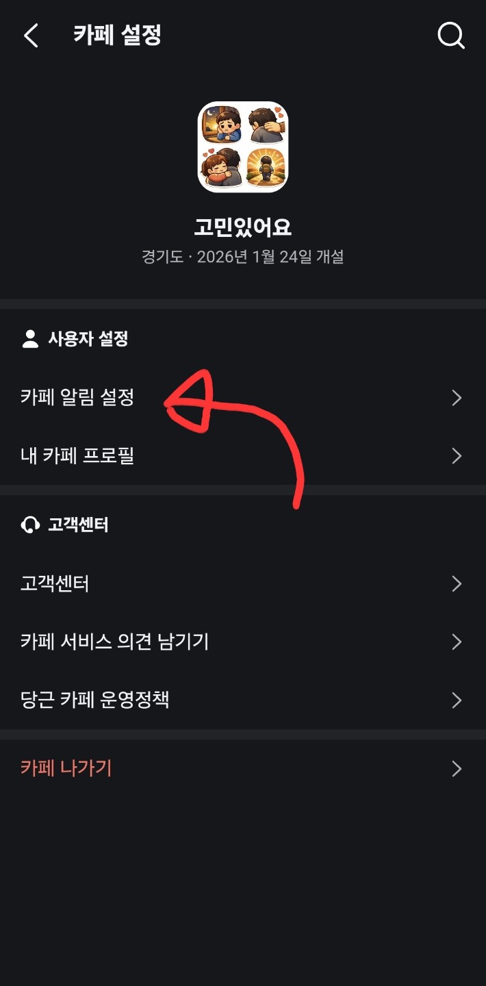Image resolution: width=486 pixels, height=986 pixels.
Task: Expand chevron on 내 카페 프로필 row
Action: pyautogui.click(x=457, y=456)
